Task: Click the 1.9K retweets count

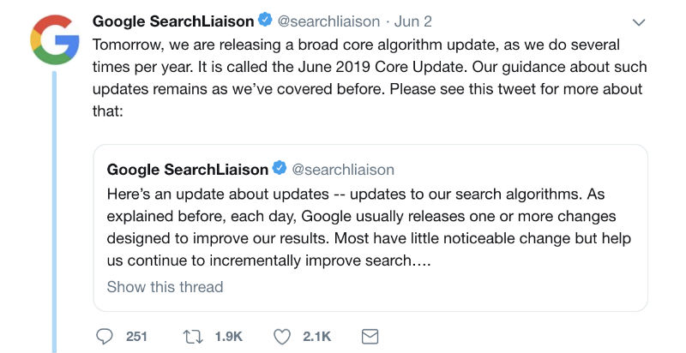Action: 229,337
